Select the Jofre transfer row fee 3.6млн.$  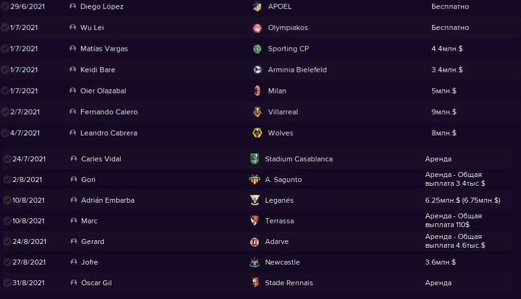440,262
